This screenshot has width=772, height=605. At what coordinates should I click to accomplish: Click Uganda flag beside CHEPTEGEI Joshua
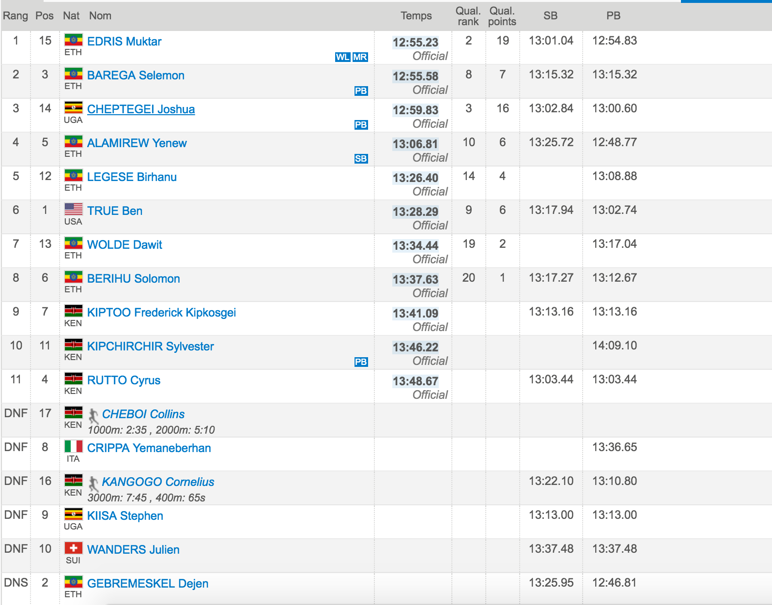pos(74,107)
